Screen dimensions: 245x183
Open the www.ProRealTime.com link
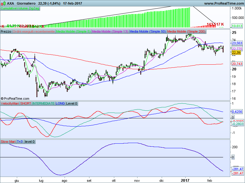pyautogui.click(x=224, y=3)
